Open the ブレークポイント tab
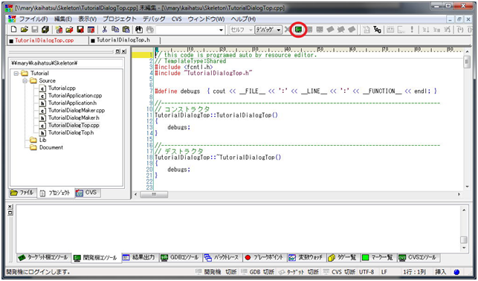The image size is (478, 281). point(265,257)
